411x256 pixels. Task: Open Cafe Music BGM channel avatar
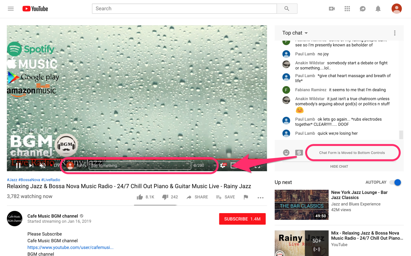pos(15,219)
